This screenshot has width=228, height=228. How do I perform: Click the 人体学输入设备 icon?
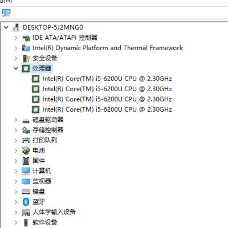[x=26, y=213]
